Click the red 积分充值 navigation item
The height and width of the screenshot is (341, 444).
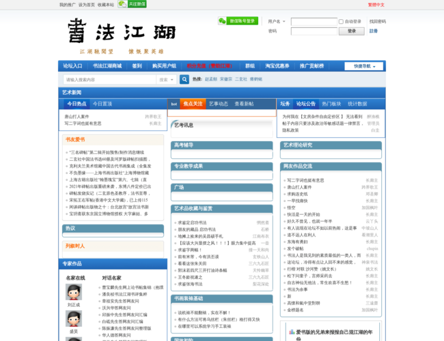(x=210, y=66)
